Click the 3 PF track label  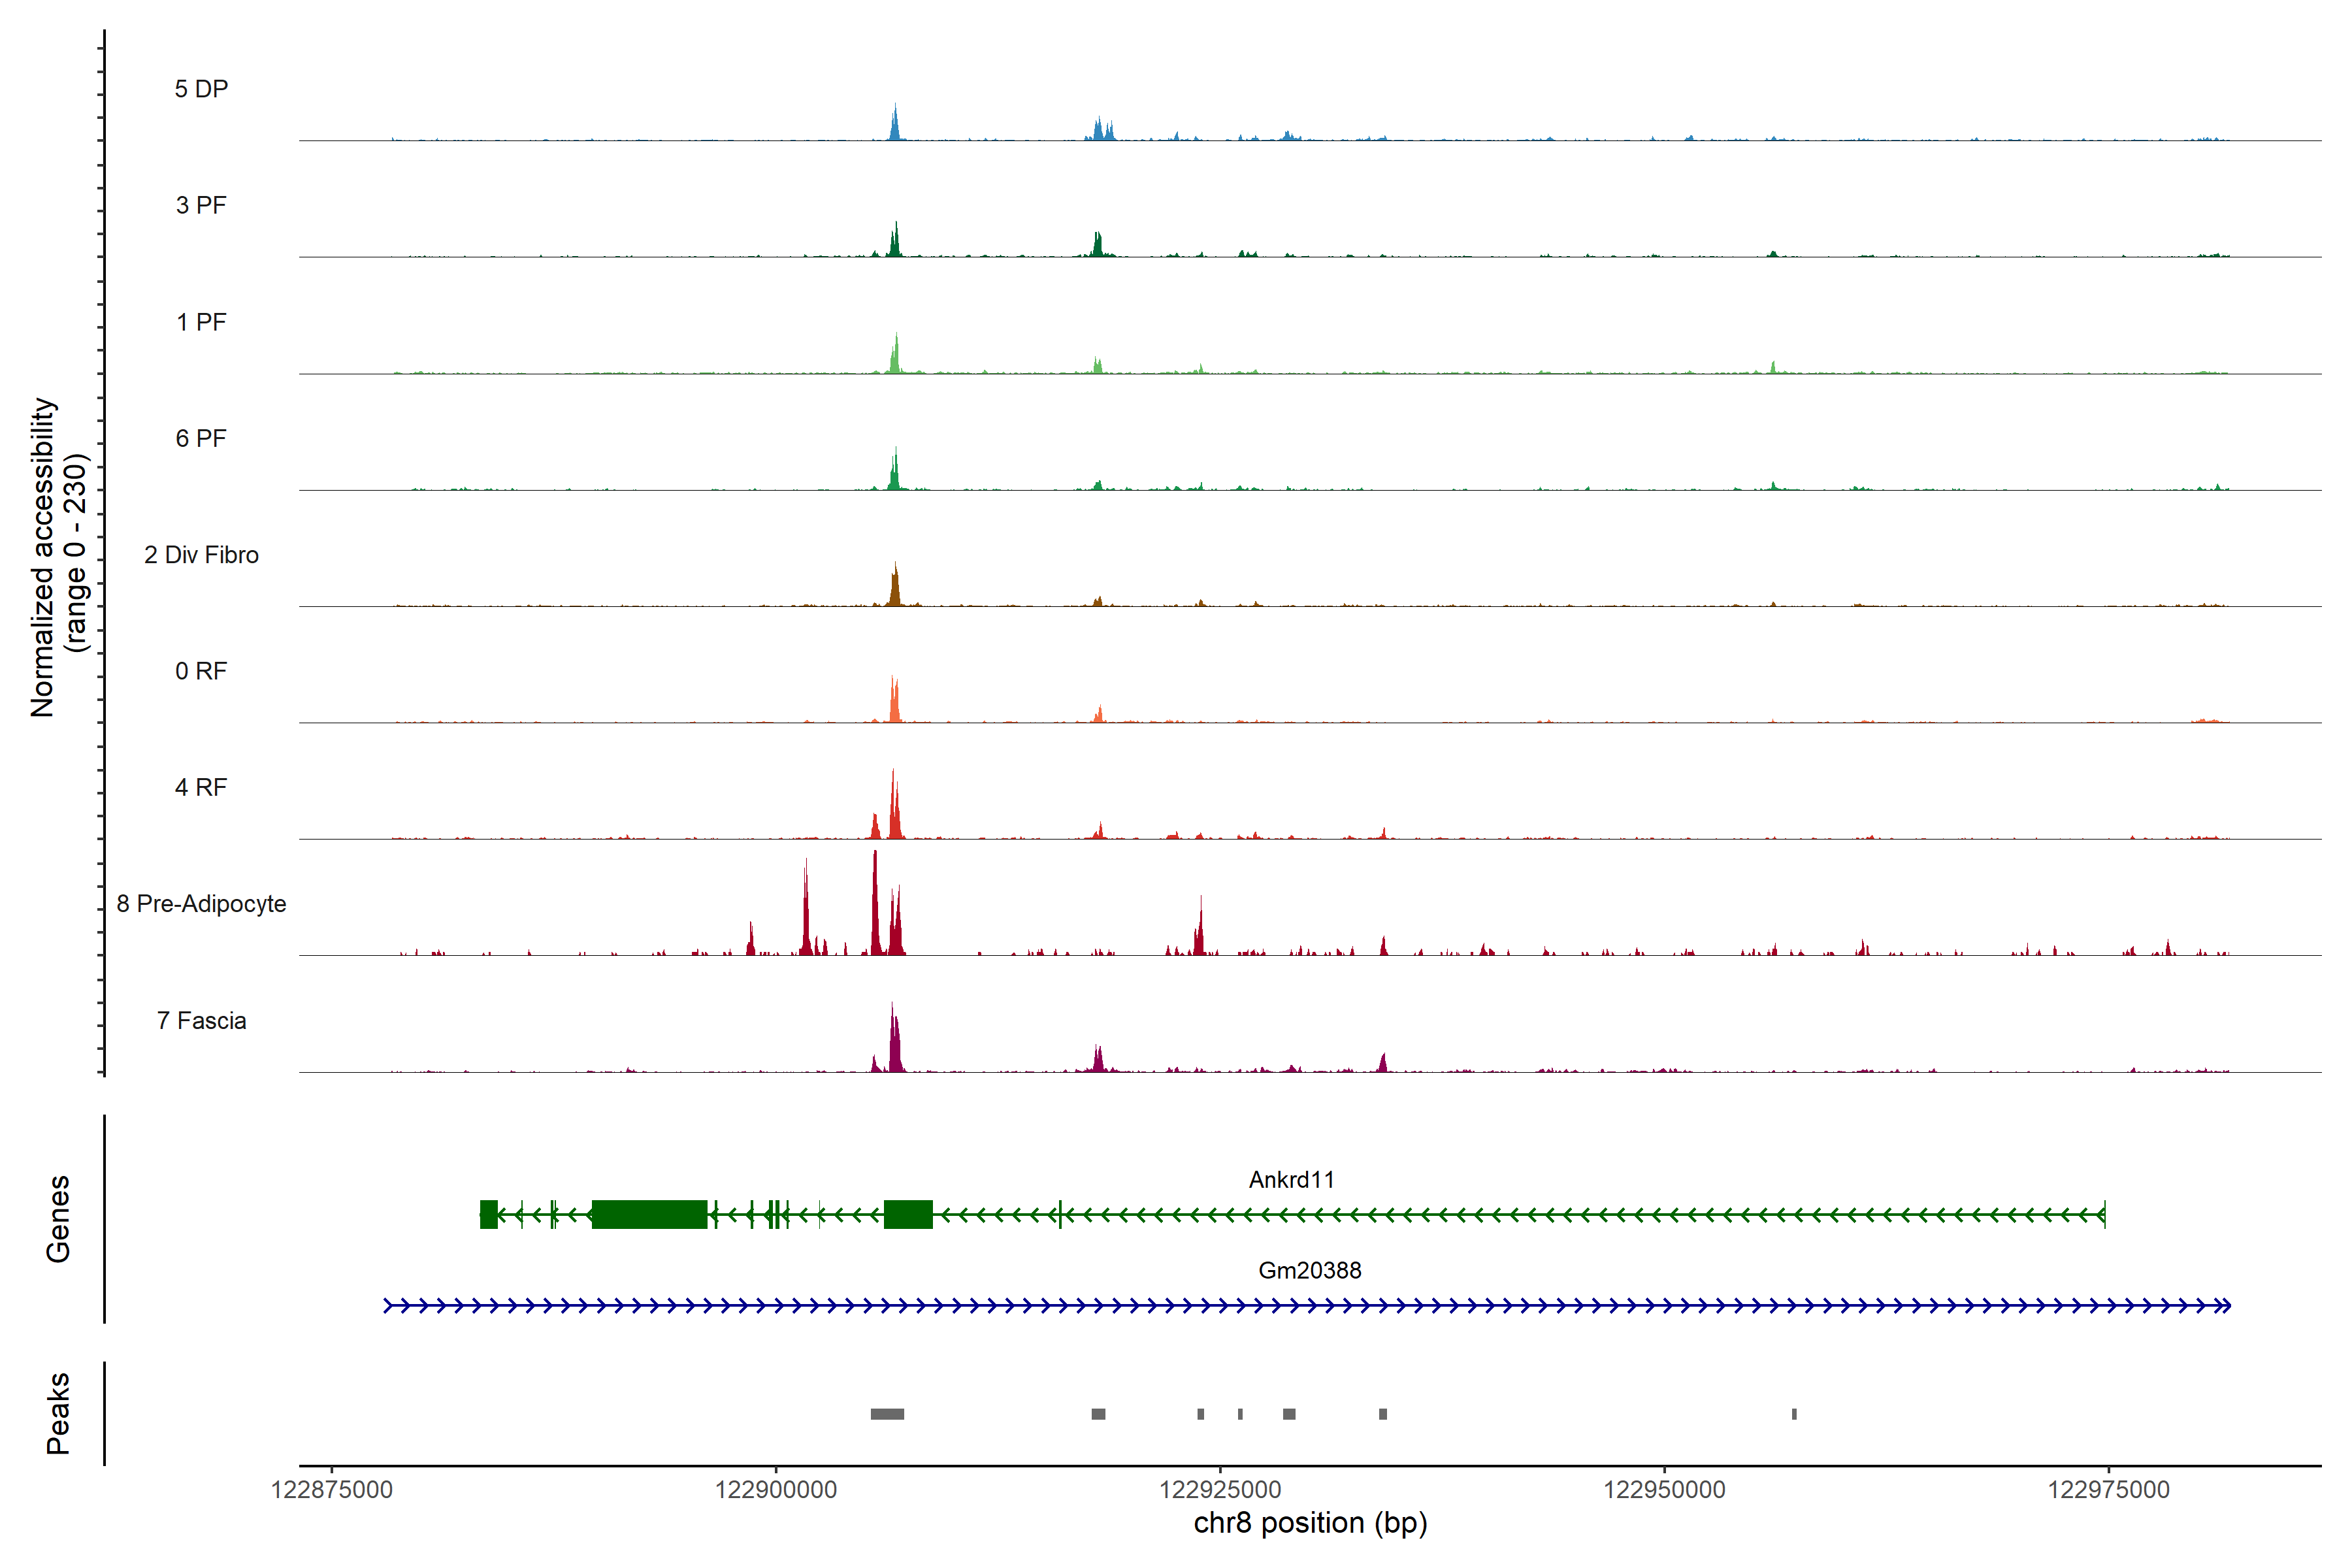(201, 205)
